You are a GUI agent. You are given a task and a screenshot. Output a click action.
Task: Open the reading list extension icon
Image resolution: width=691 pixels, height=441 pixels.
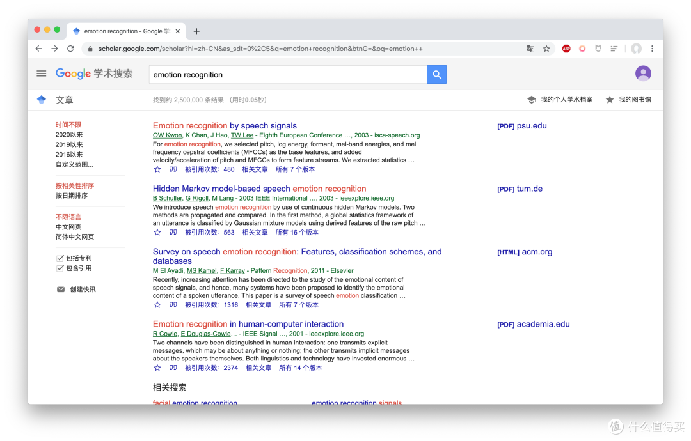(614, 49)
